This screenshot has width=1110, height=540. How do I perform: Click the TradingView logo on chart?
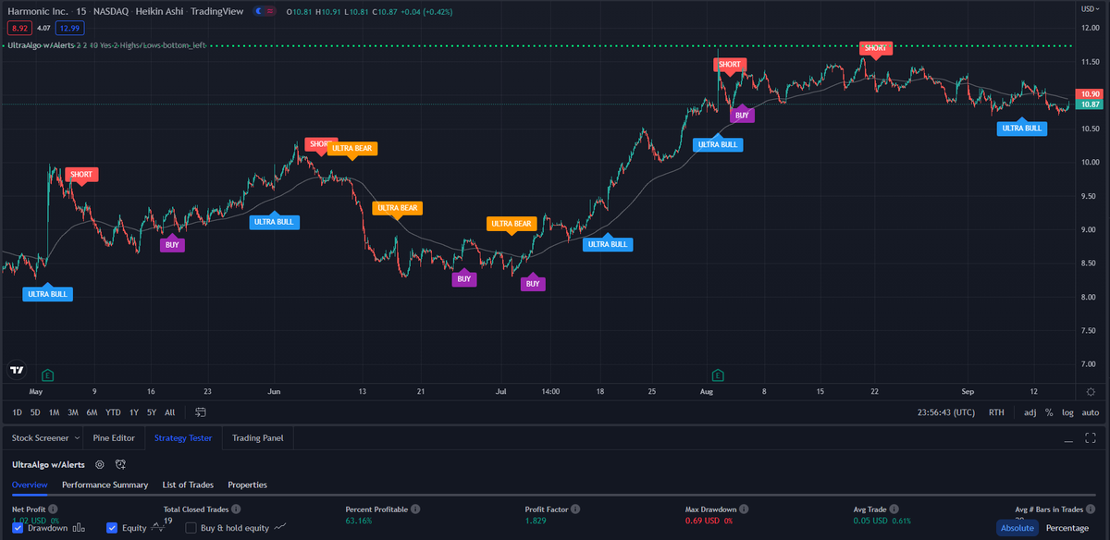click(17, 370)
